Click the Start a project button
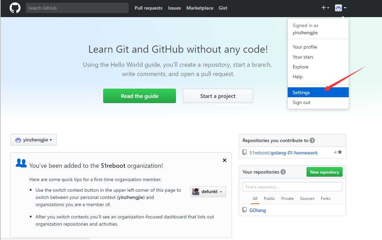The height and width of the screenshot is (240, 382). 218,96
